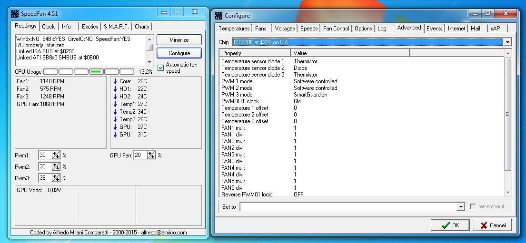Click the Configure button

tap(179, 53)
